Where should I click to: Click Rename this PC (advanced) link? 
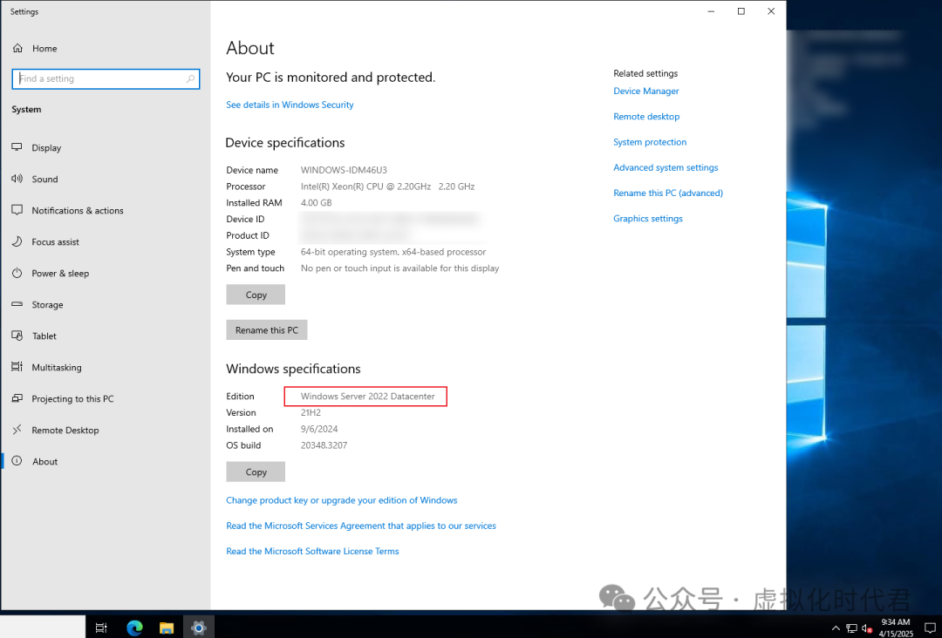(668, 193)
